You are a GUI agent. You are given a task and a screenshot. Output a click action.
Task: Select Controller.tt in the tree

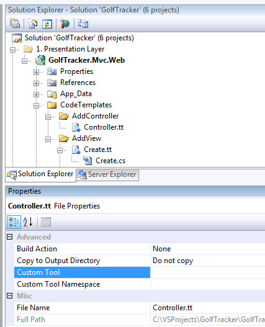click(104, 127)
